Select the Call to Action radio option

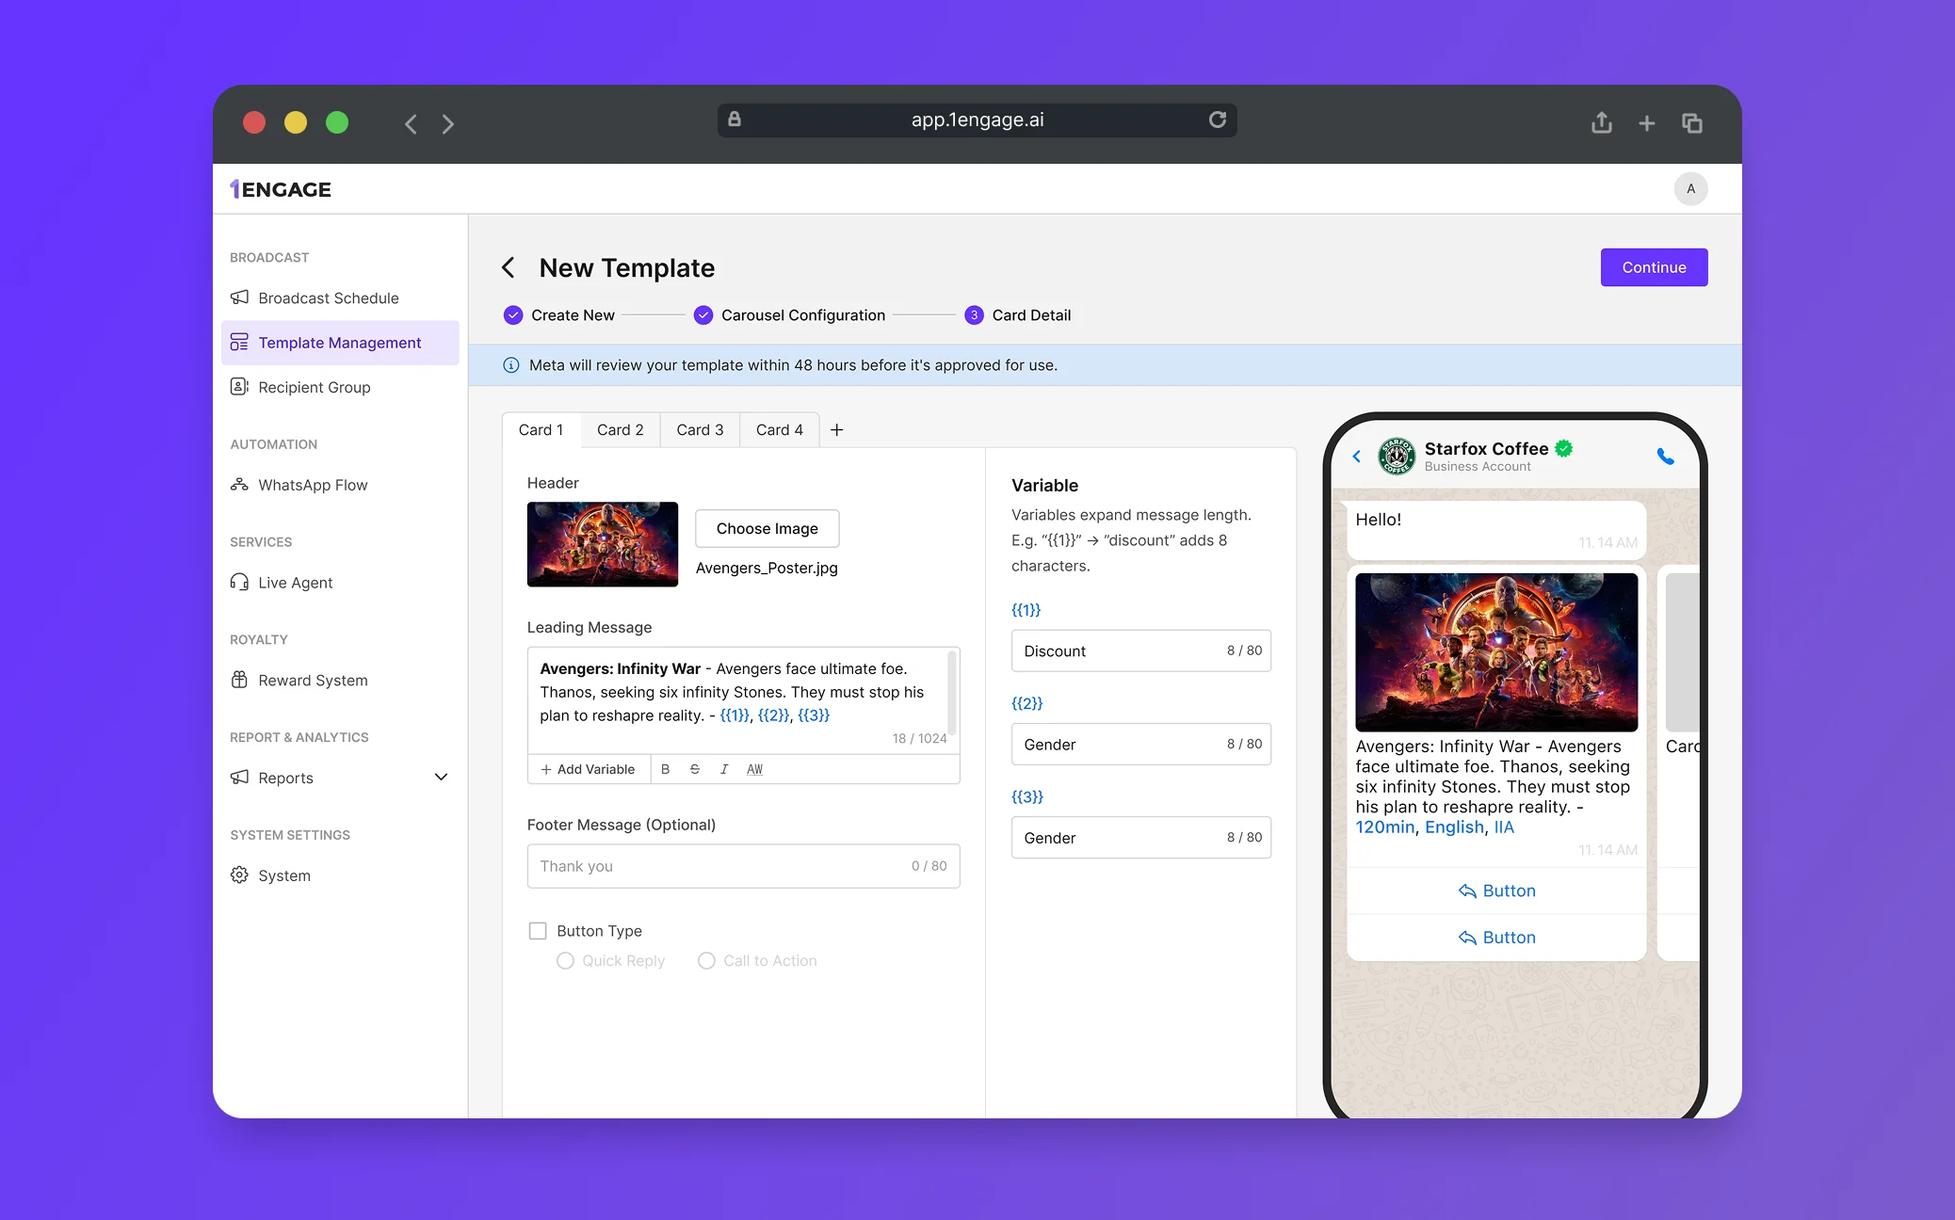[x=706, y=961]
